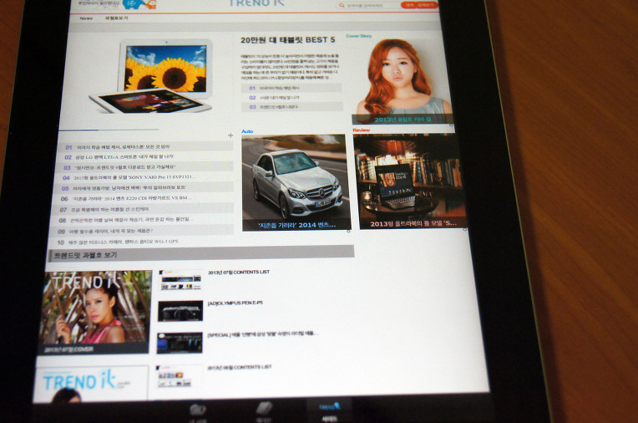Viewport: 638px width, 423px height.
Task: Select item 03 under the BEST 5 article
Action: [x=291, y=107]
